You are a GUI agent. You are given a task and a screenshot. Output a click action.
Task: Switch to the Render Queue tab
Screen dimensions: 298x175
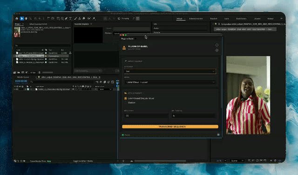(23, 77)
